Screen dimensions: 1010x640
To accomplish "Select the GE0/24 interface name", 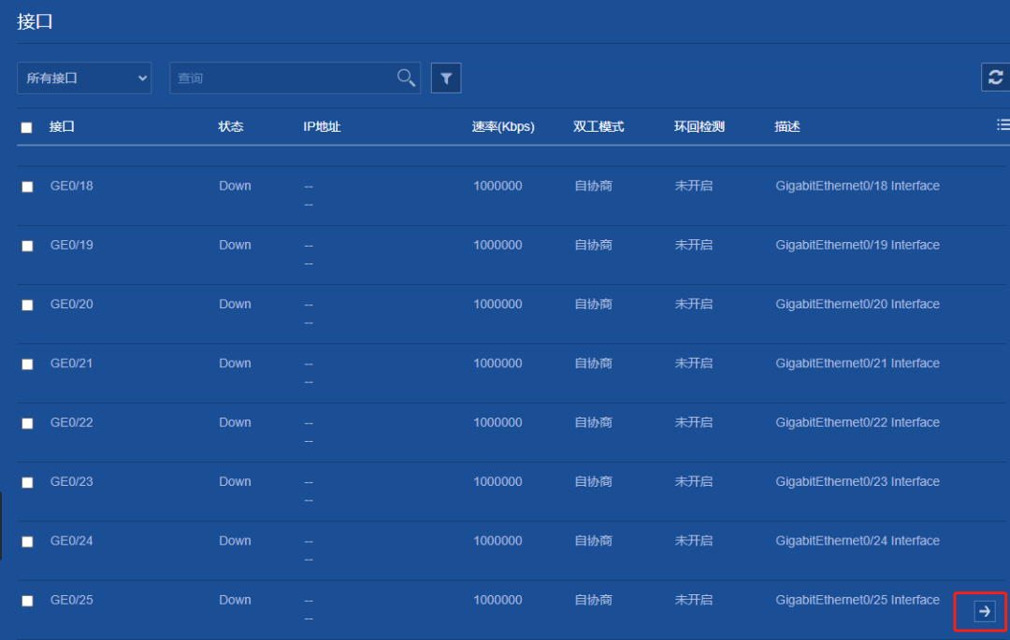I will (x=71, y=541).
